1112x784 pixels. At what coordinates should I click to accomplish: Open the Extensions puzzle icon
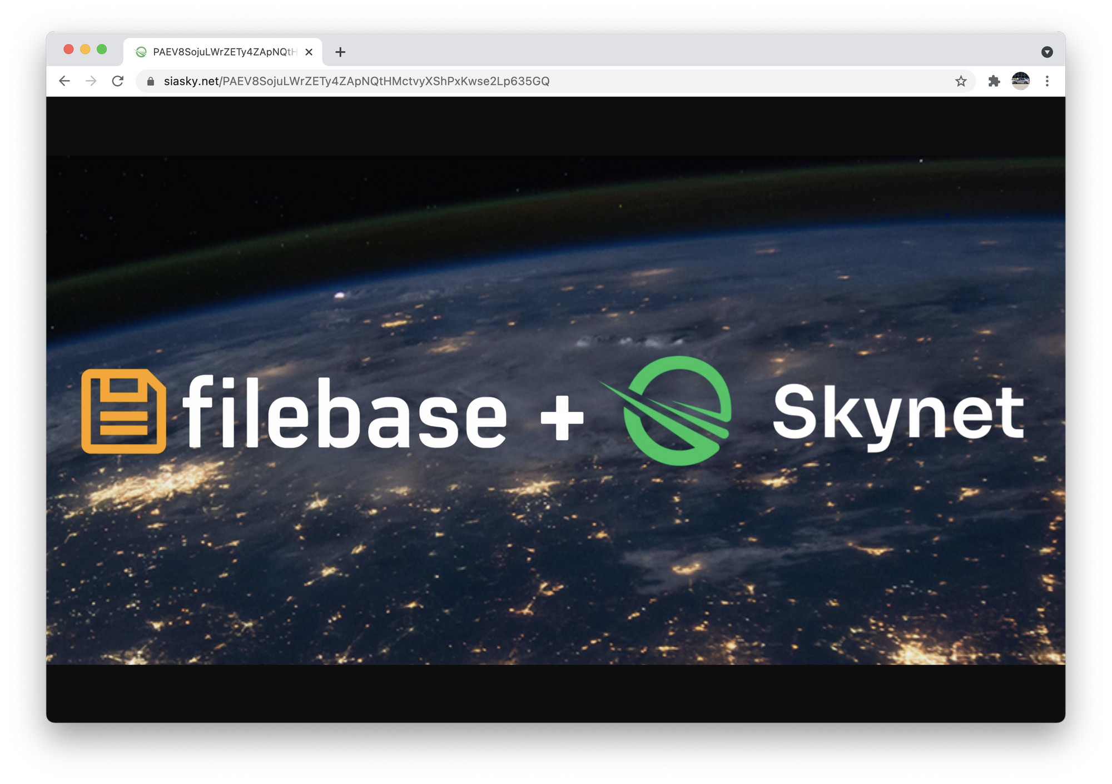pos(994,81)
